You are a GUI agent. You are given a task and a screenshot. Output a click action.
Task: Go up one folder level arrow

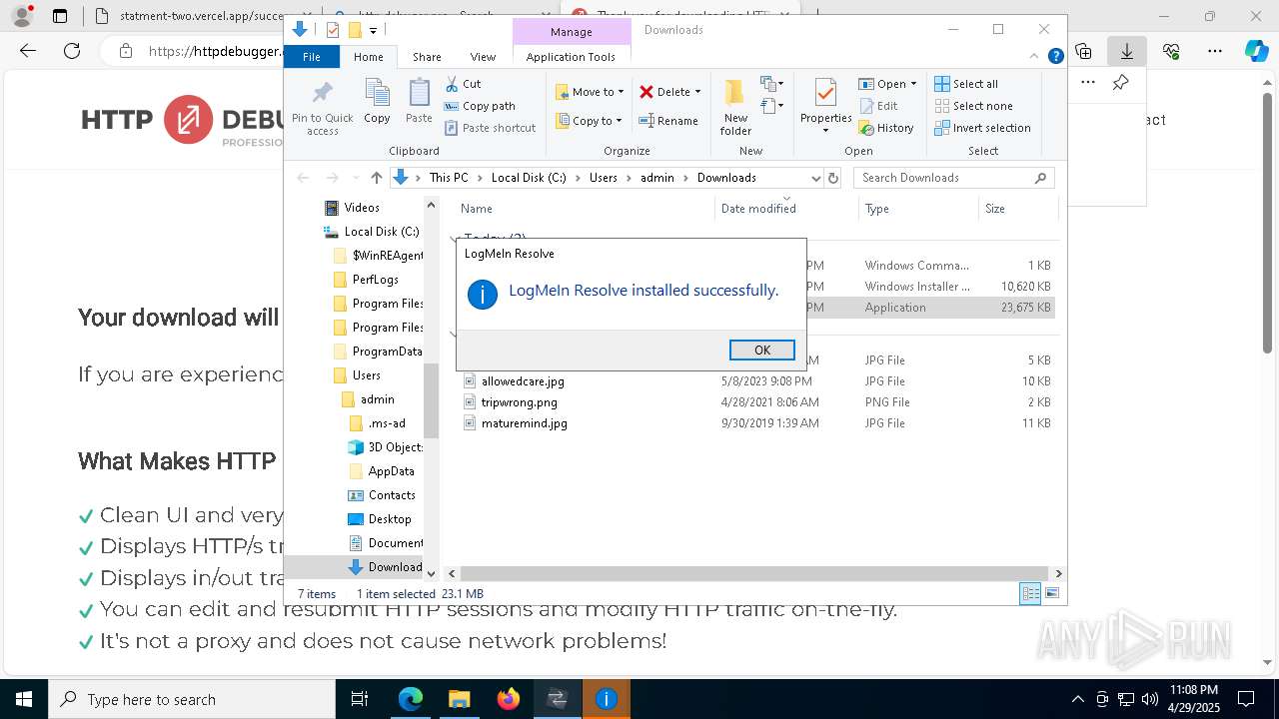(376, 178)
